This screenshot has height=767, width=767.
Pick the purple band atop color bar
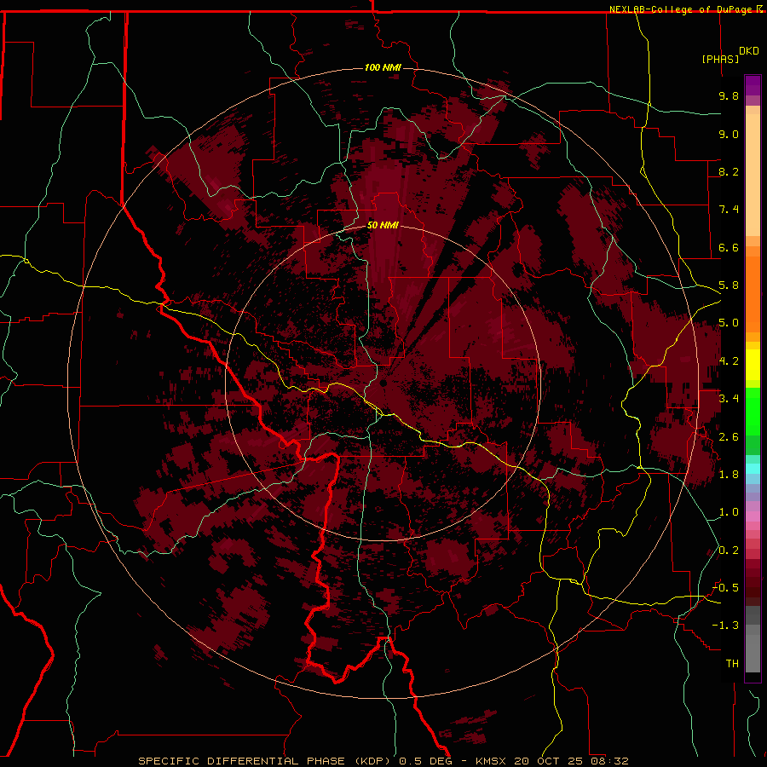point(753,85)
